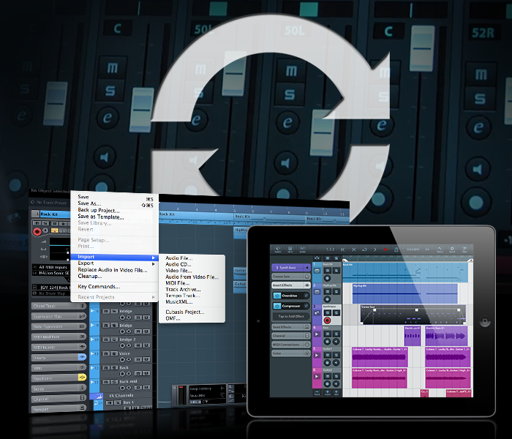The image size is (512, 439).
Task: Toggle monitoring speaker on Cubasis Bass track
Action: 336,342
